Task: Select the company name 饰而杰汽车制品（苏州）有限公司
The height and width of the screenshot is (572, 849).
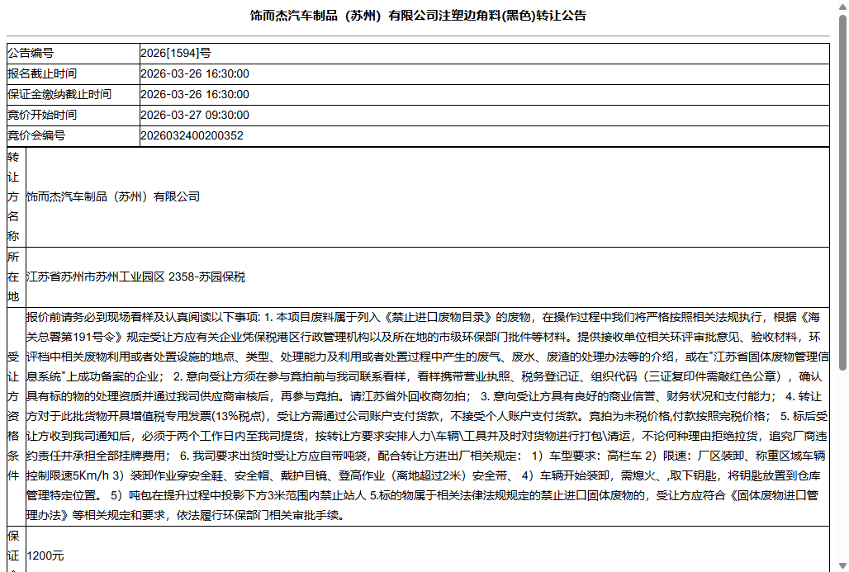Action: [x=114, y=196]
